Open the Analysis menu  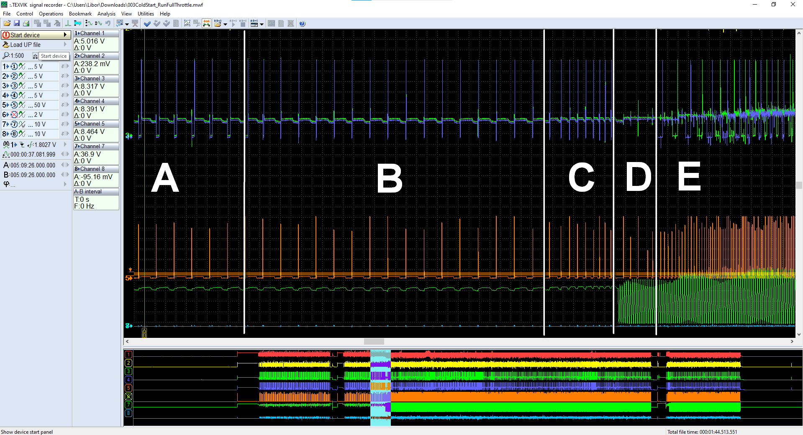pos(107,14)
